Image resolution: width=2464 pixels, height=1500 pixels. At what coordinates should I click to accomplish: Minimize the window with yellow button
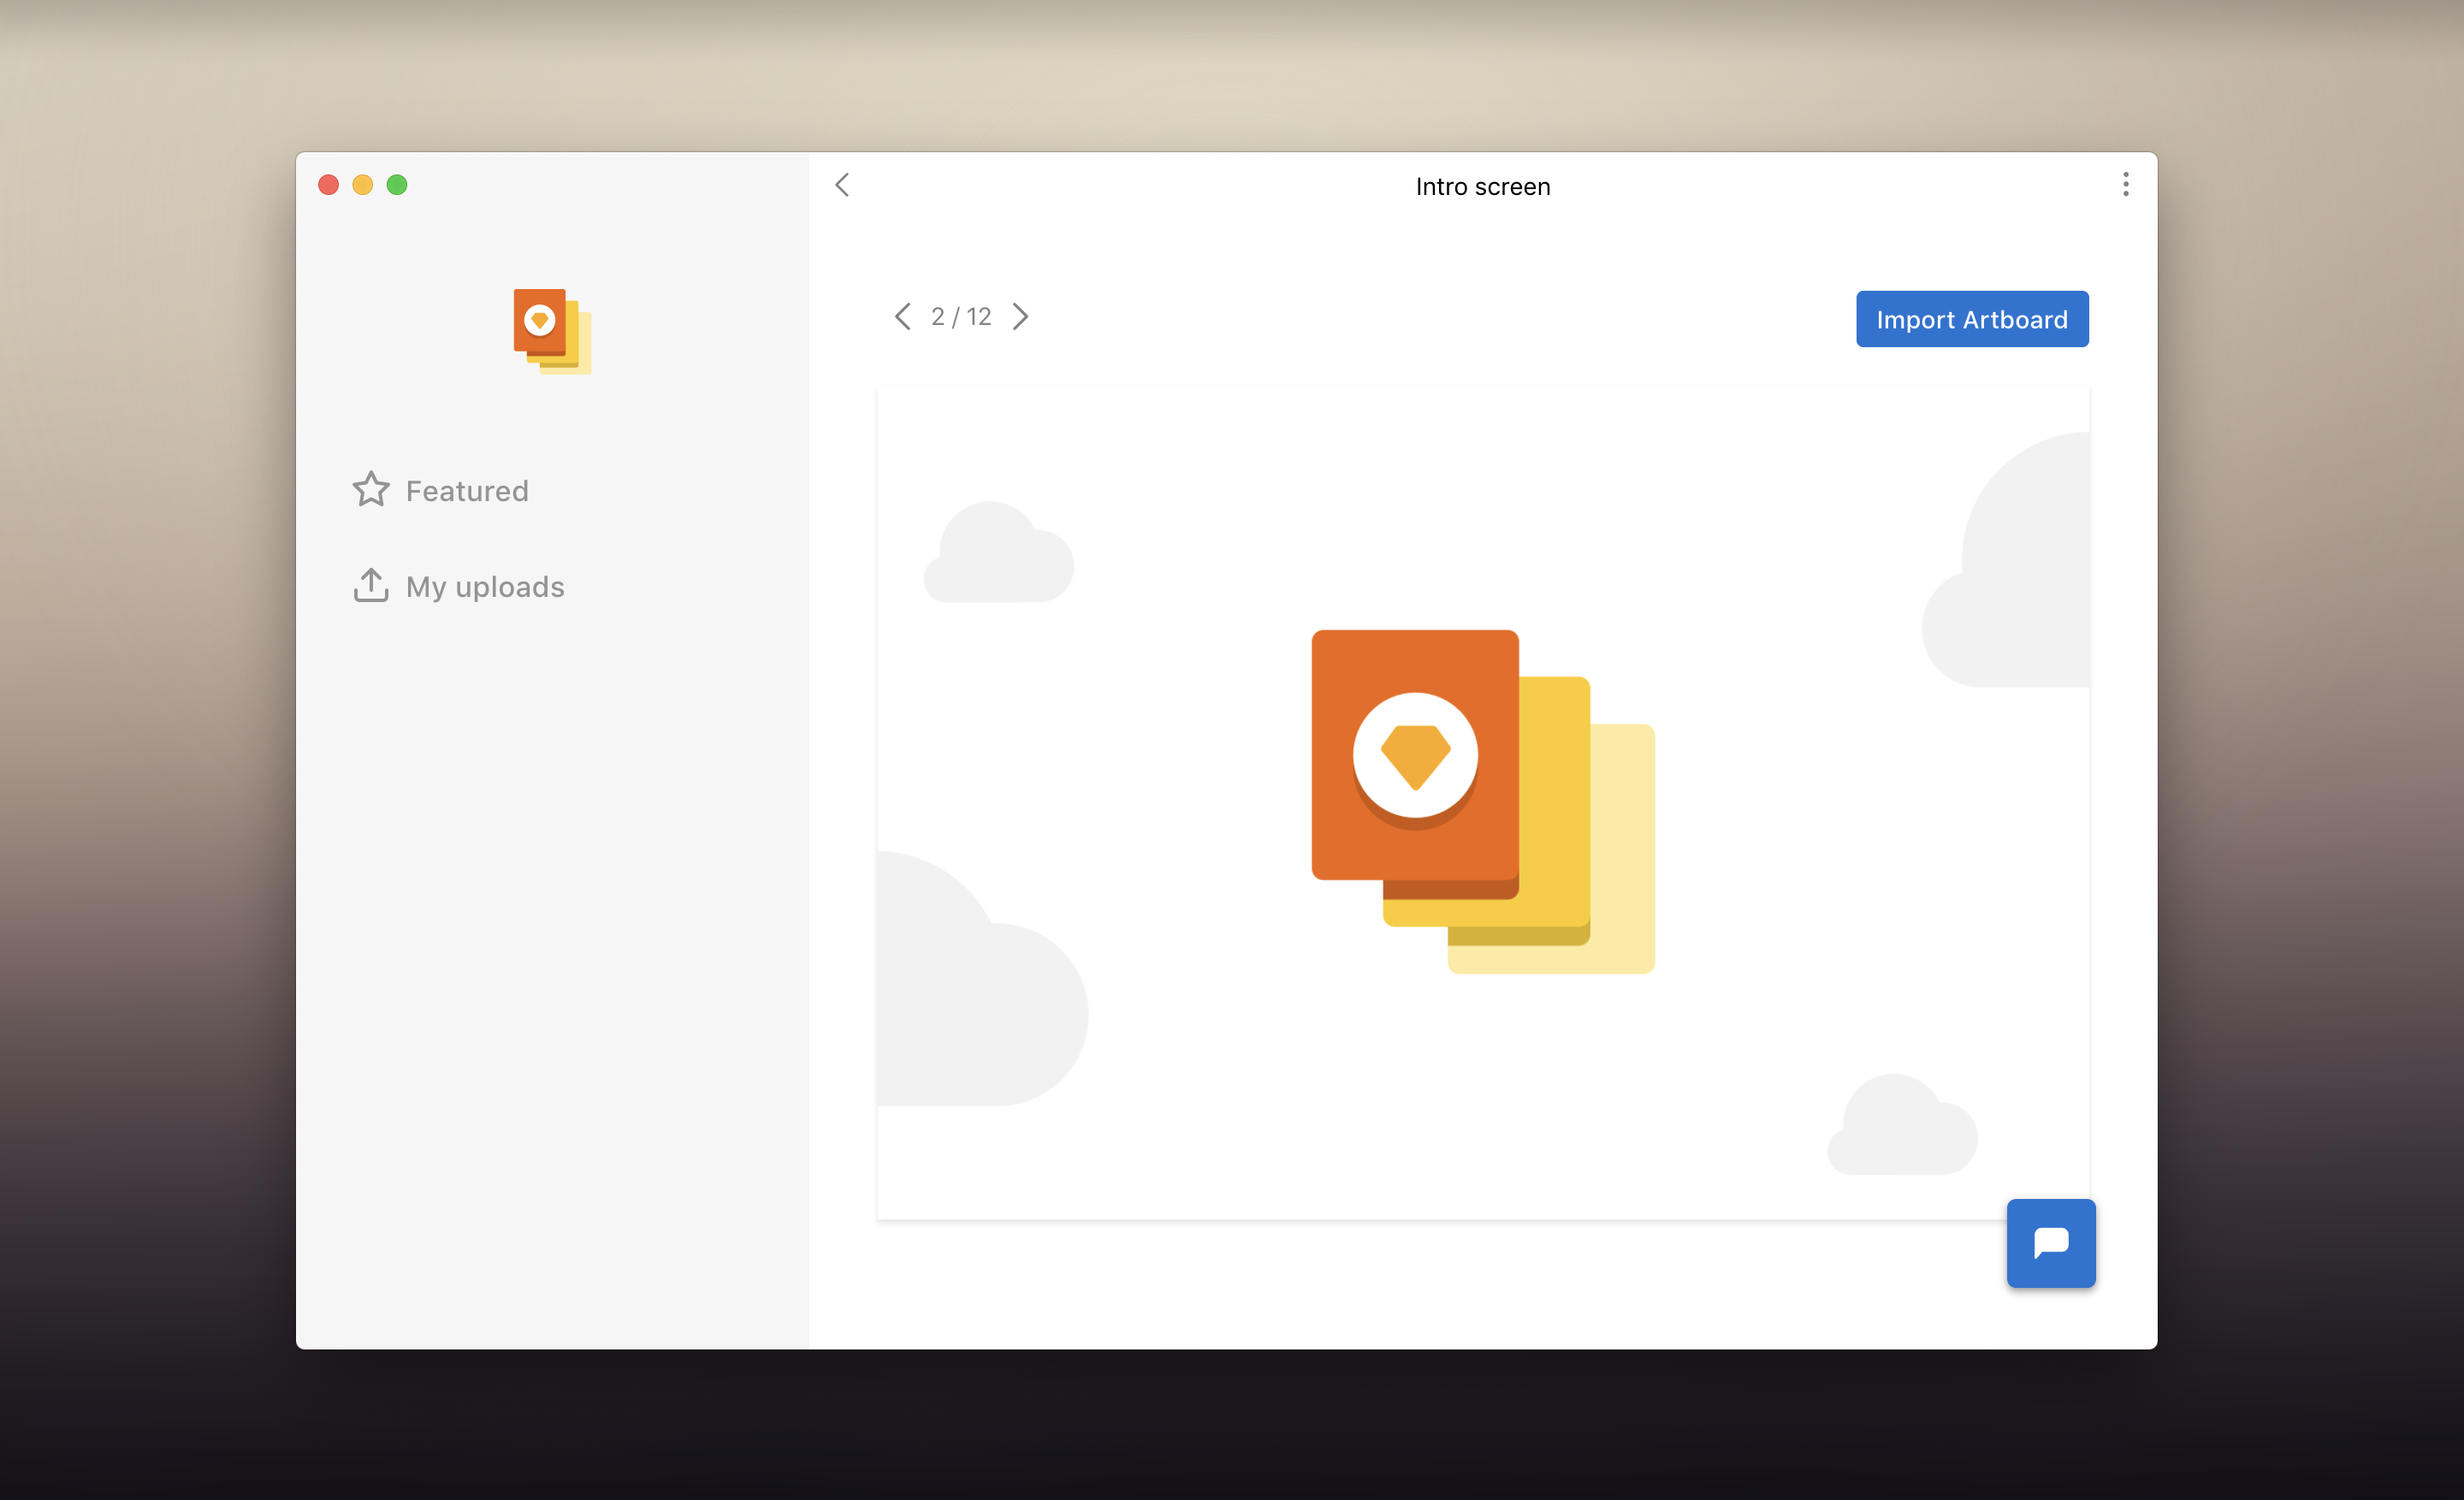coord(363,185)
